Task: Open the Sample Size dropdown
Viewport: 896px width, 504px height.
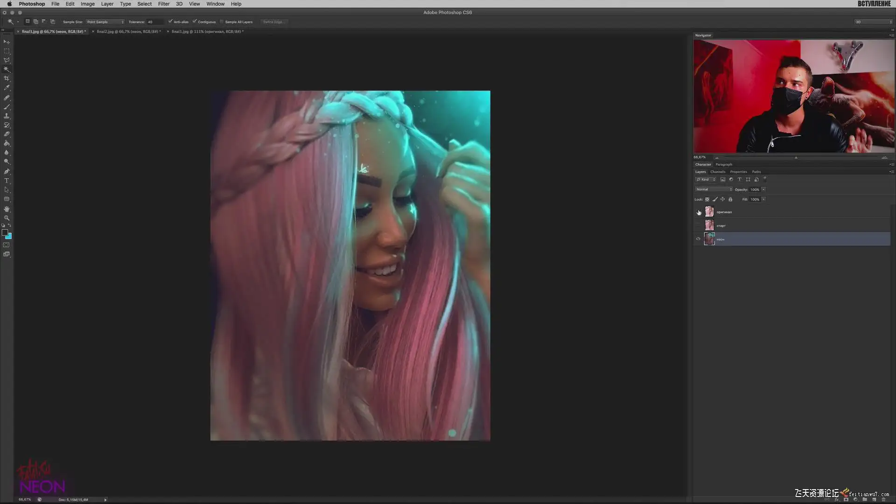Action: click(105, 22)
